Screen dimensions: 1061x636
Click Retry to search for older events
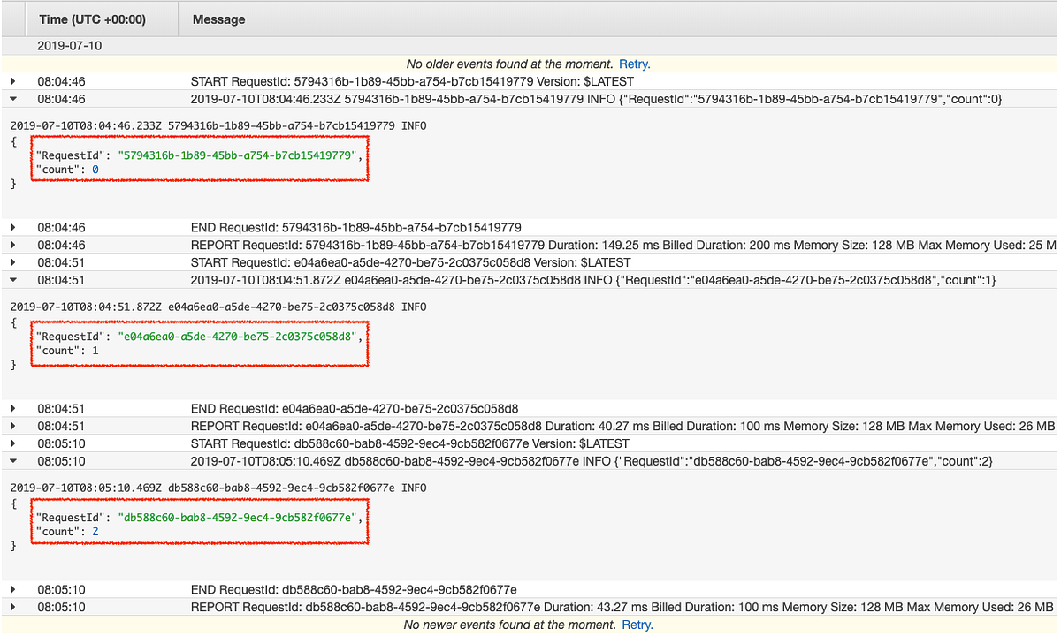coord(634,64)
